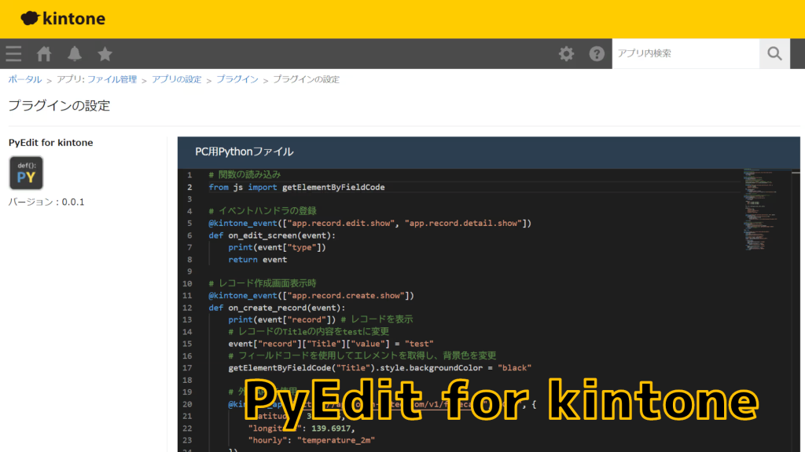Click the '# イベントハンドラの登録' comment
The height and width of the screenshot is (452, 805).
[x=263, y=210]
